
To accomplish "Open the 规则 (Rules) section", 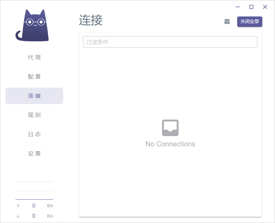I will pyautogui.click(x=34, y=115).
